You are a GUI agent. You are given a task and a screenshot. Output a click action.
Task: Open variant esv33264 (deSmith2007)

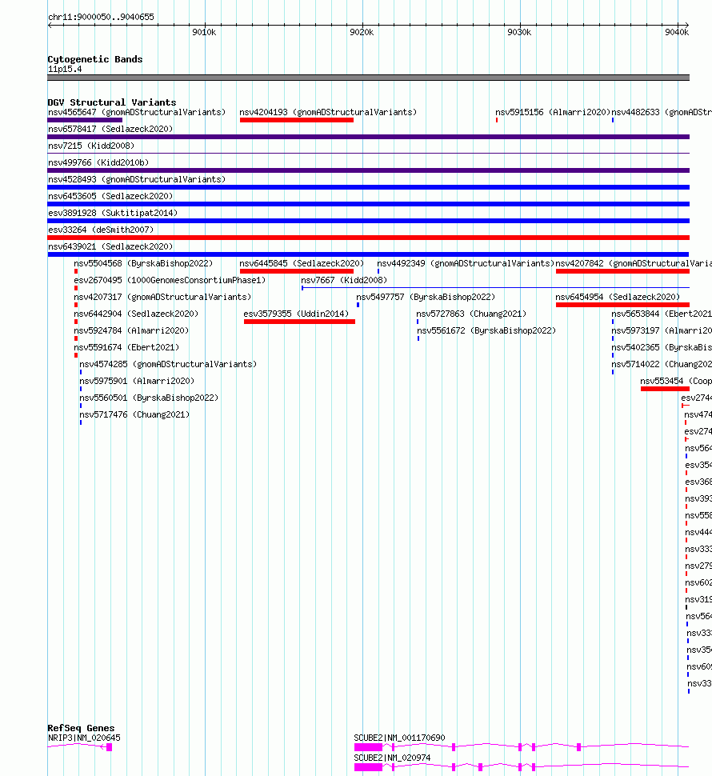pos(101,230)
